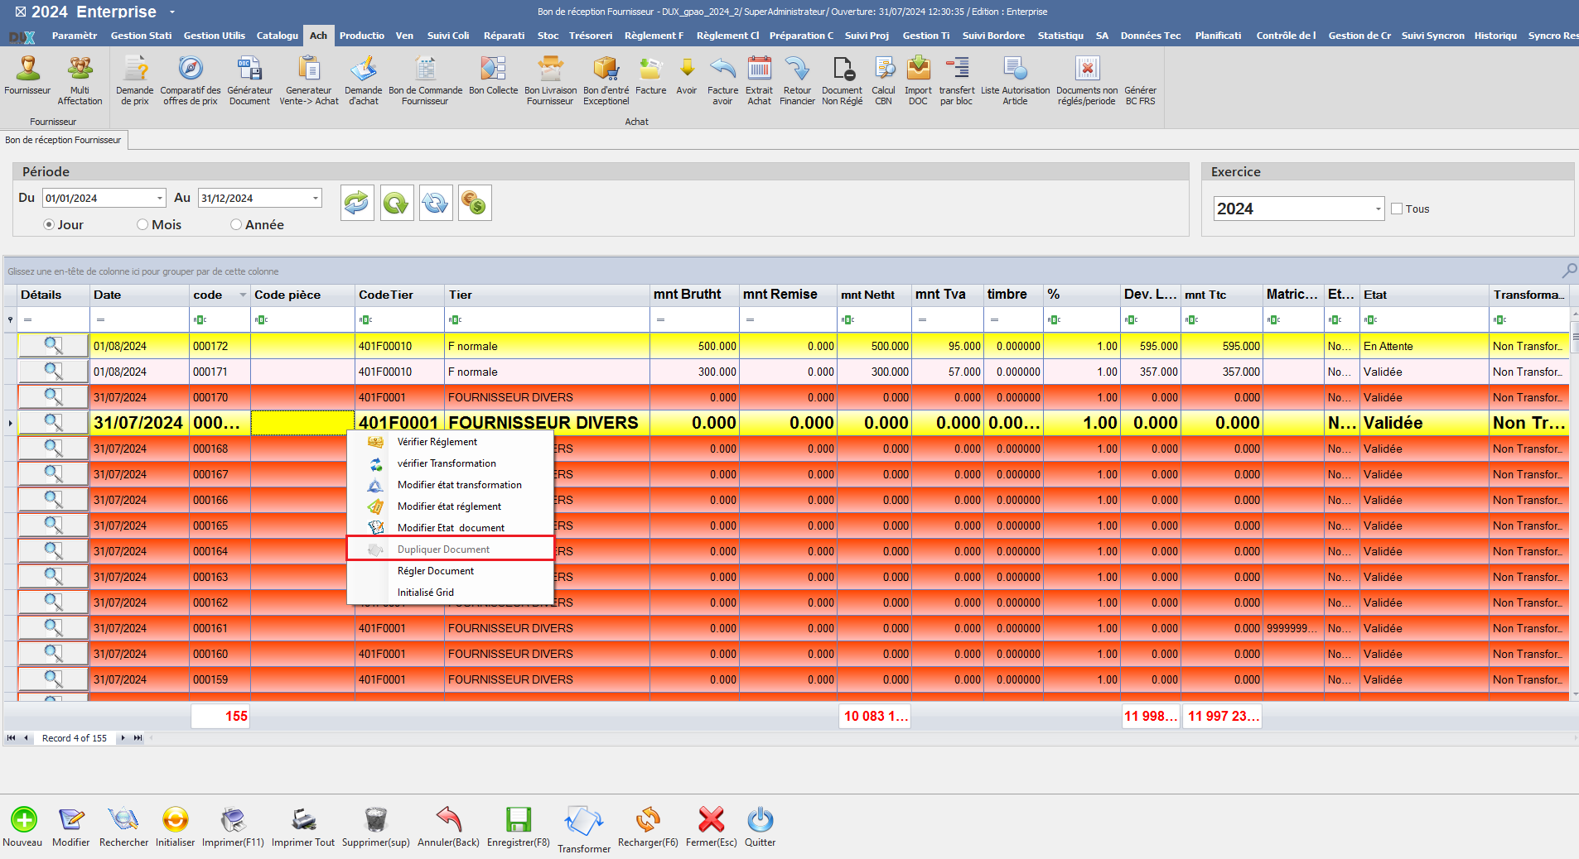Image resolution: width=1579 pixels, height=859 pixels.
Task: Click the grid search magnifier icon
Action: click(1569, 271)
